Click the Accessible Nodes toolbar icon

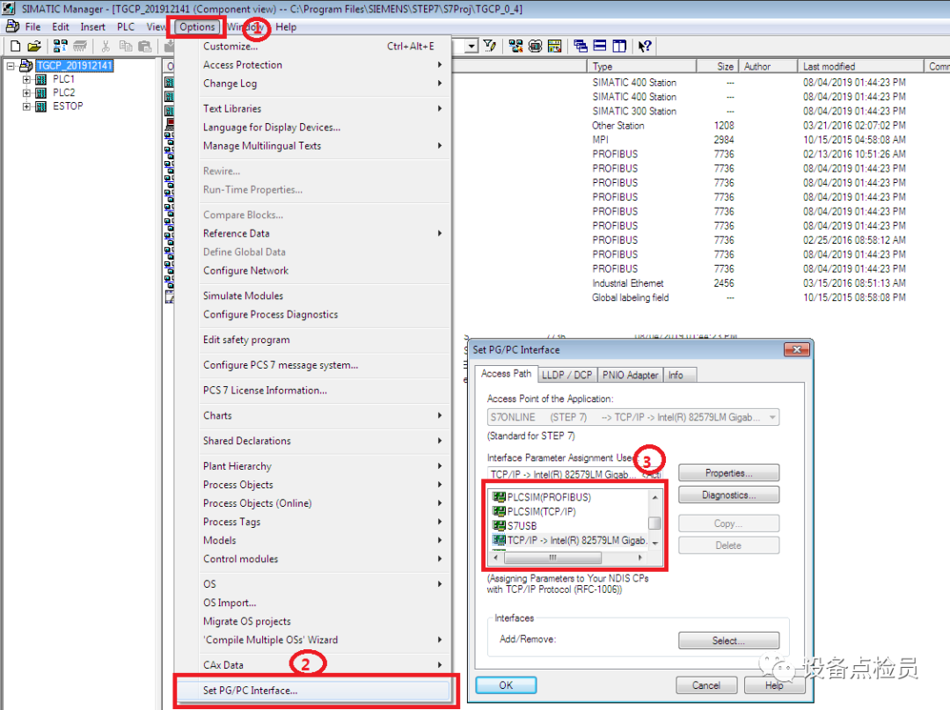(x=60, y=46)
